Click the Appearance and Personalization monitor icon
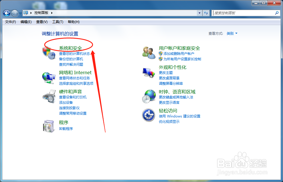This screenshot has width=283, height=182. click(149, 73)
